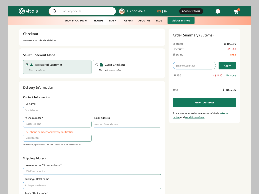Click the Phone number input field
259x194 pixels.
pyautogui.click(x=57, y=124)
